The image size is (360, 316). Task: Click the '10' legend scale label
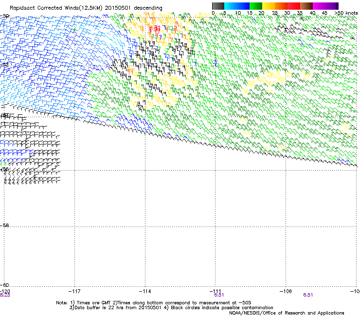click(x=238, y=13)
